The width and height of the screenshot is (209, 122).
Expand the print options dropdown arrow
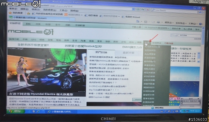coord(162,23)
